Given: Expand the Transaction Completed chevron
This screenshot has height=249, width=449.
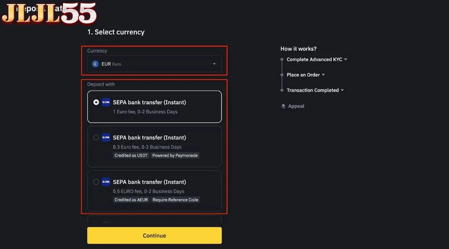Looking at the screenshot, I should [342, 90].
